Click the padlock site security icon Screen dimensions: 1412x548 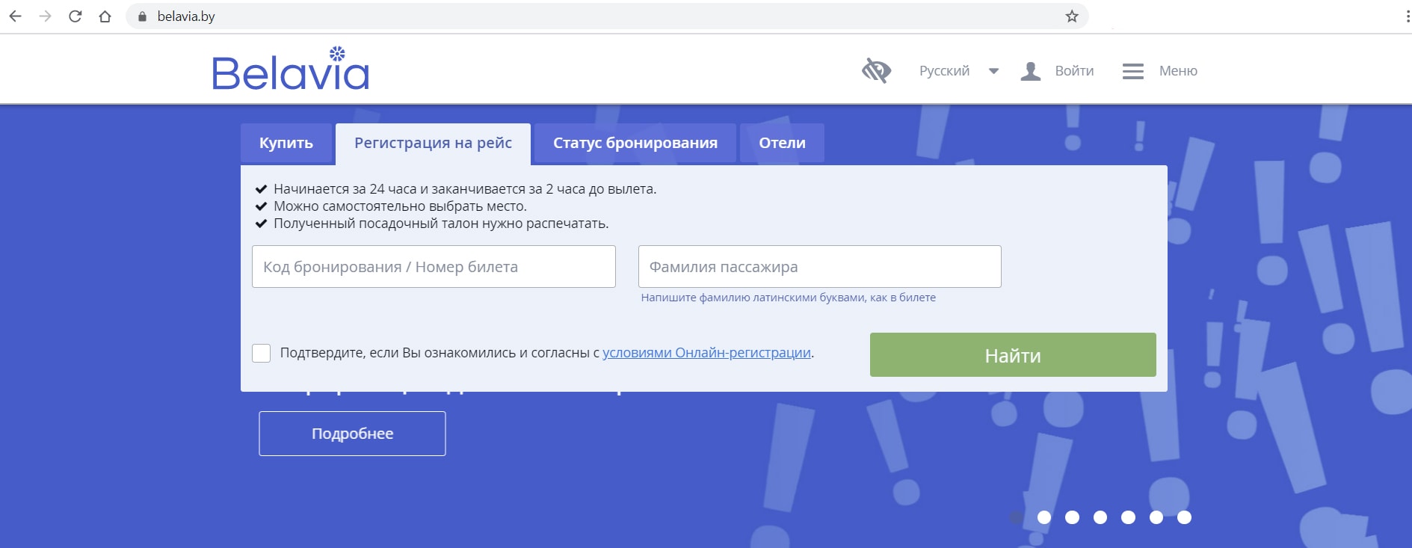[x=142, y=16]
